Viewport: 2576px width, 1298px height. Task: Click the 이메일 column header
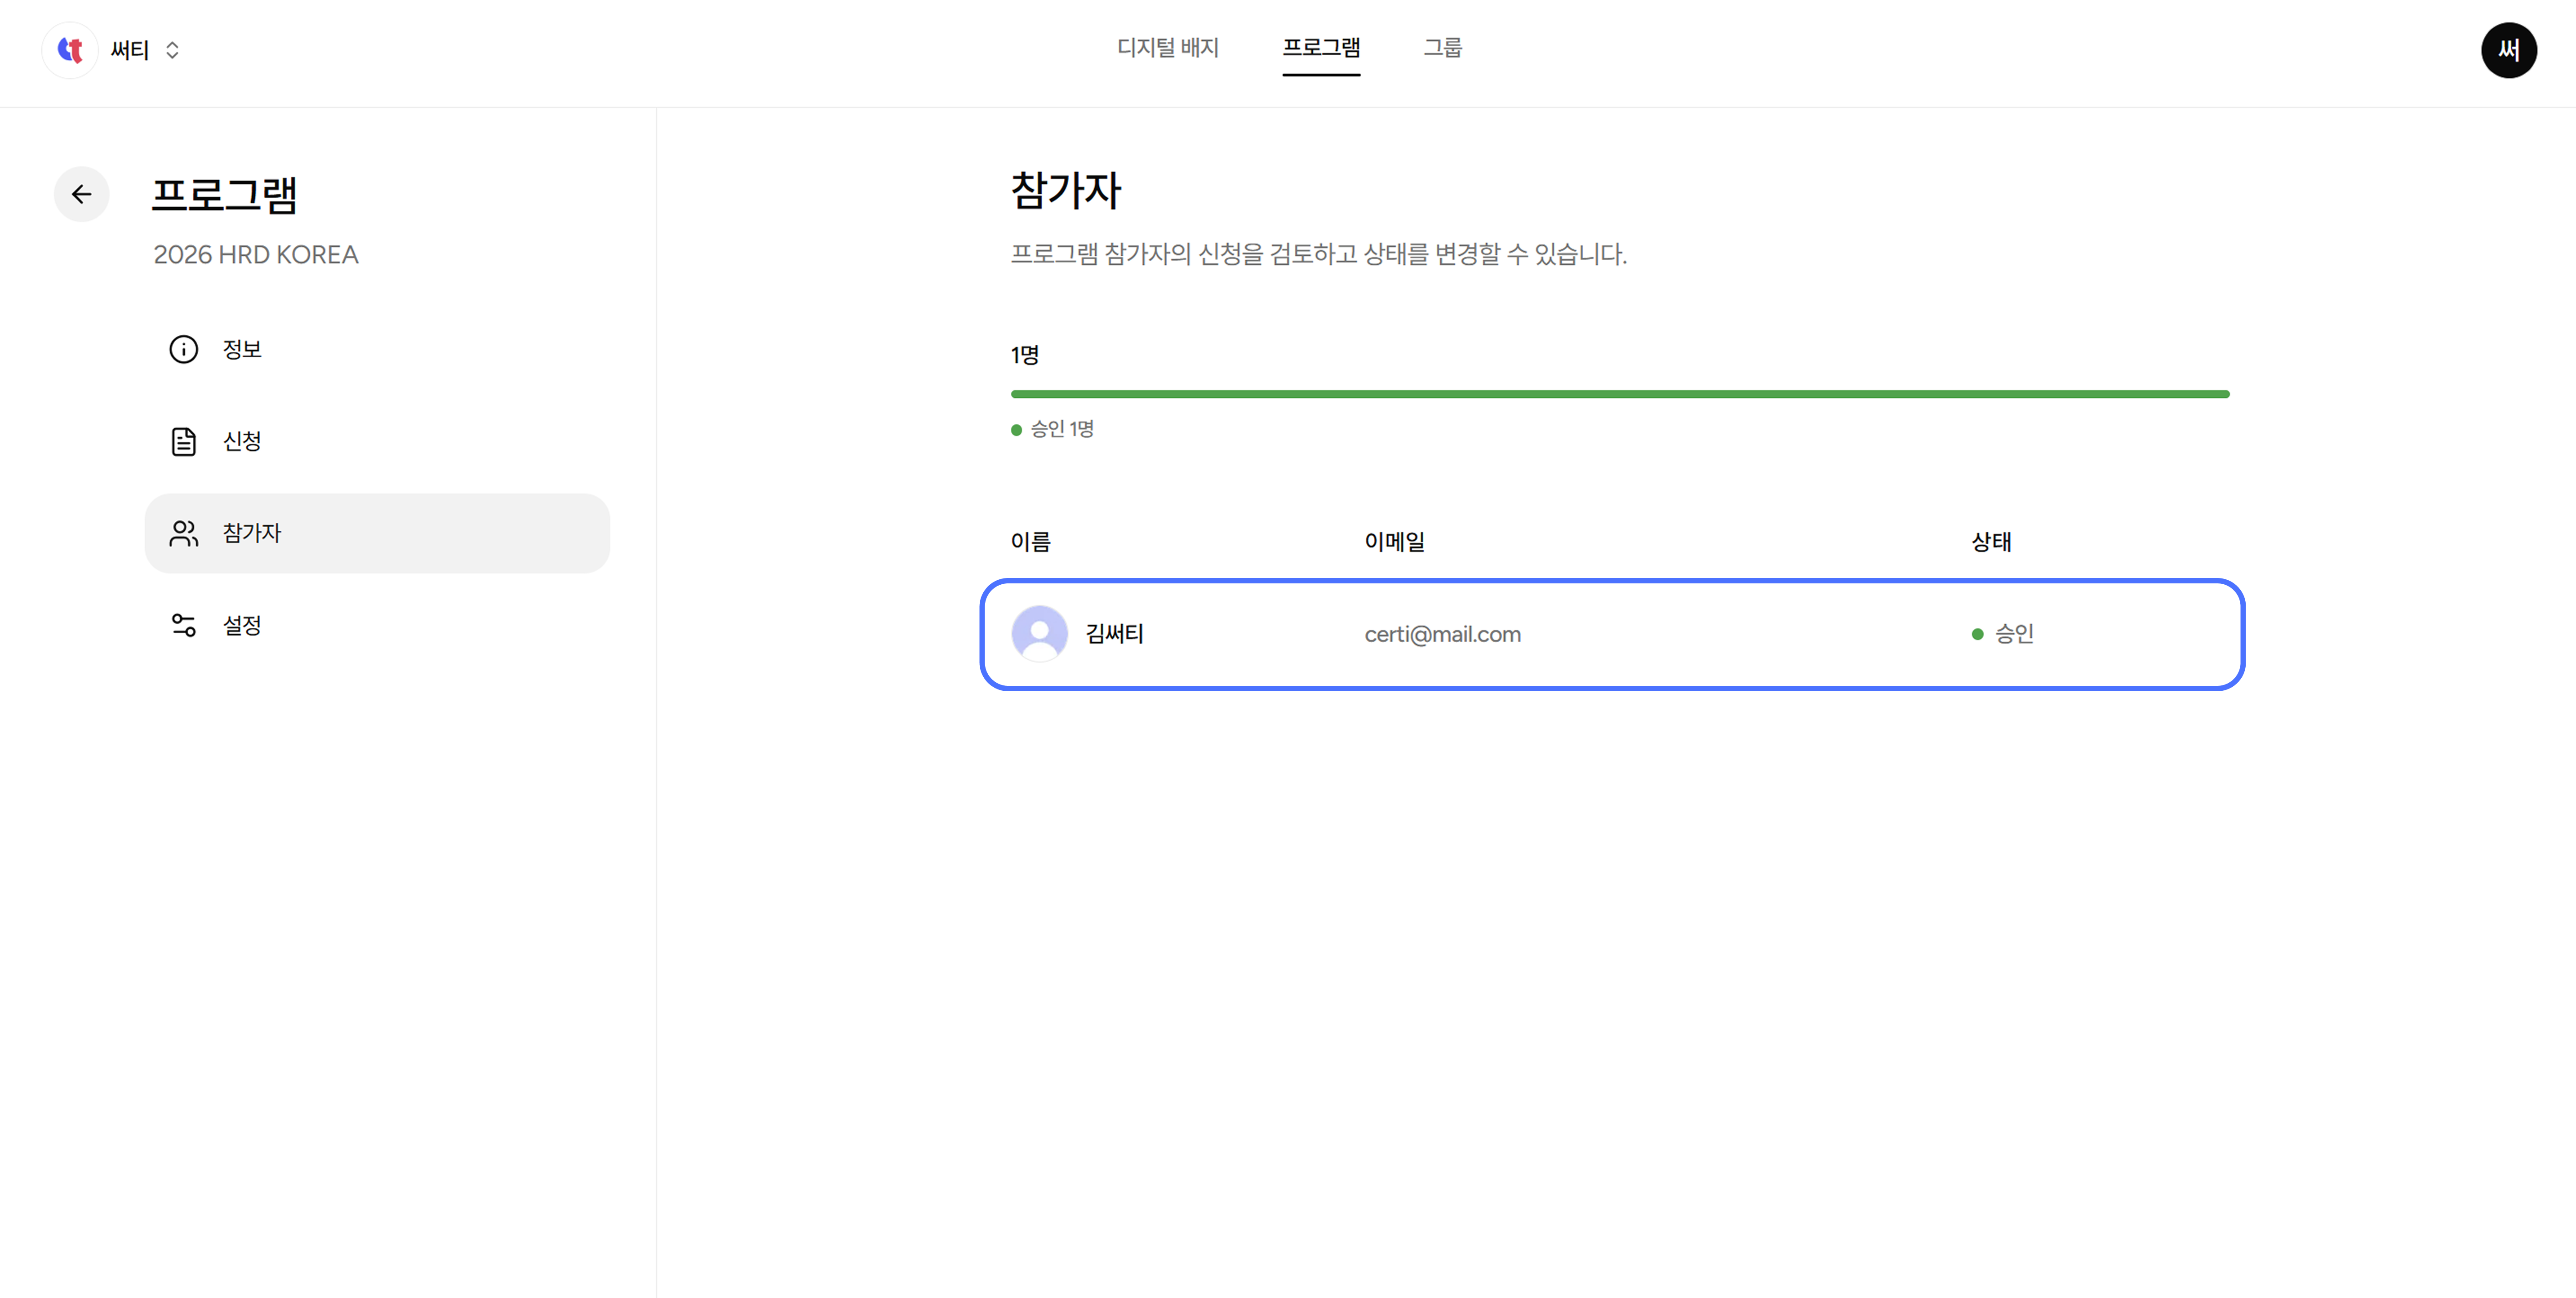1394,542
